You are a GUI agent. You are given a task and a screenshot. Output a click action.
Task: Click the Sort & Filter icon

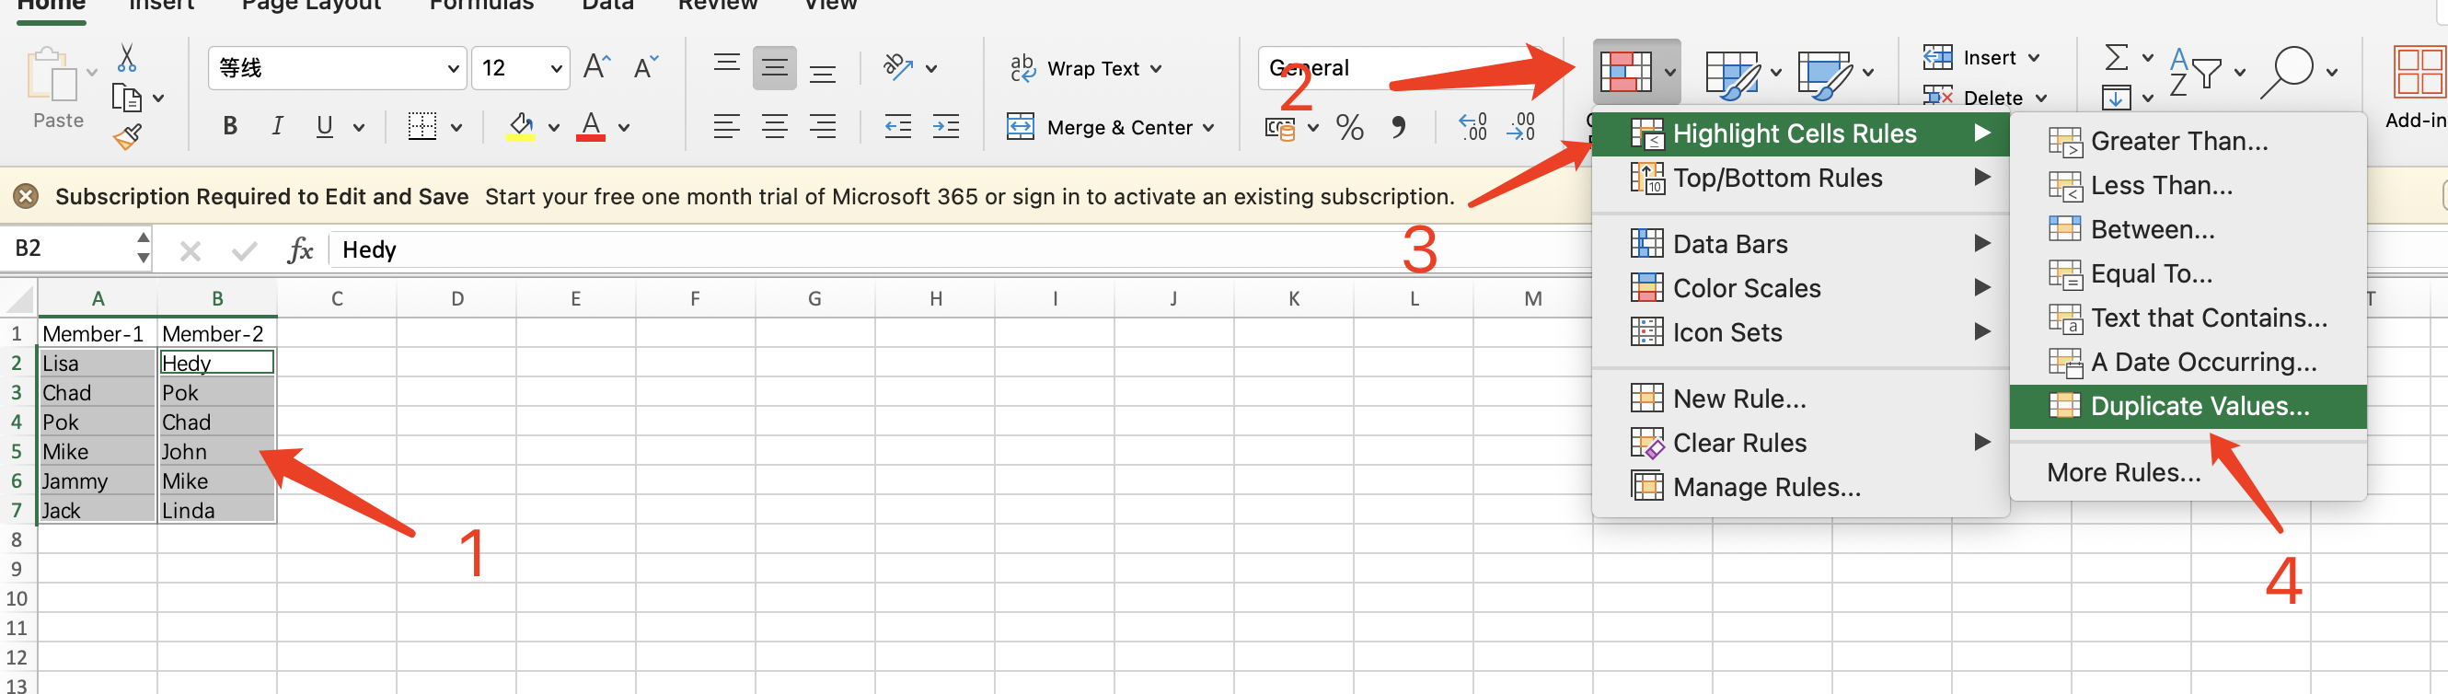2196,72
